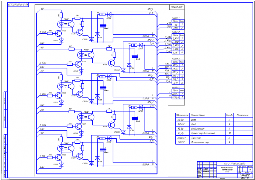
Task: Click the KN1_L cell in Разъём 3 table
Action: coord(176,65)
